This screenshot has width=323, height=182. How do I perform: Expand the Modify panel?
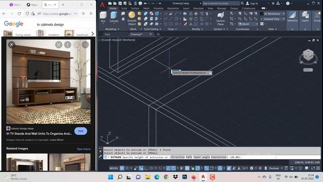pyautogui.click(x=197, y=29)
